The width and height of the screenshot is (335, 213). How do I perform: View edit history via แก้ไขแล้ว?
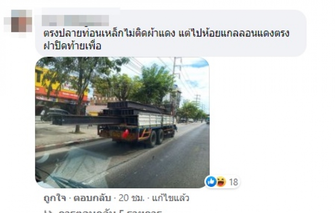pyautogui.click(x=170, y=198)
